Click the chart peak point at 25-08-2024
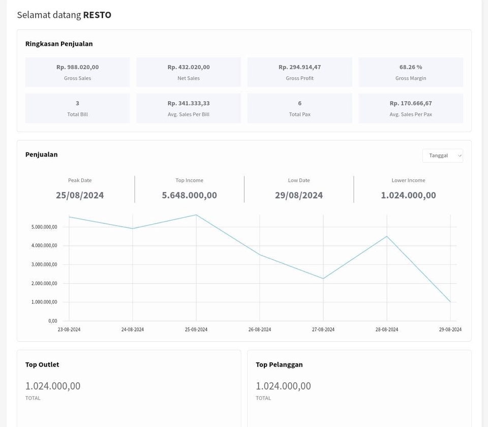Image resolution: width=488 pixels, height=427 pixels. (196, 215)
